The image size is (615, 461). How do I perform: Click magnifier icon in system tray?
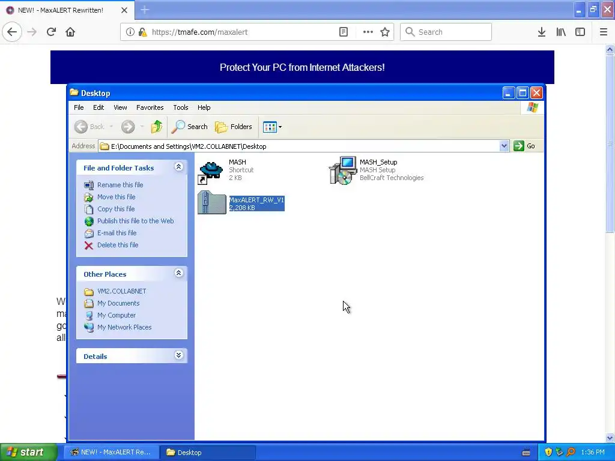click(571, 453)
